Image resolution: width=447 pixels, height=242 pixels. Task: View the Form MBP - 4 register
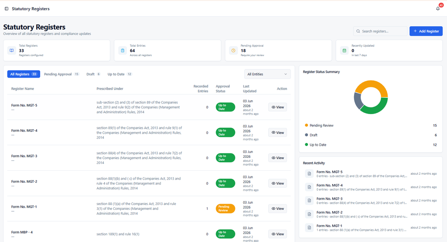click(x=278, y=234)
